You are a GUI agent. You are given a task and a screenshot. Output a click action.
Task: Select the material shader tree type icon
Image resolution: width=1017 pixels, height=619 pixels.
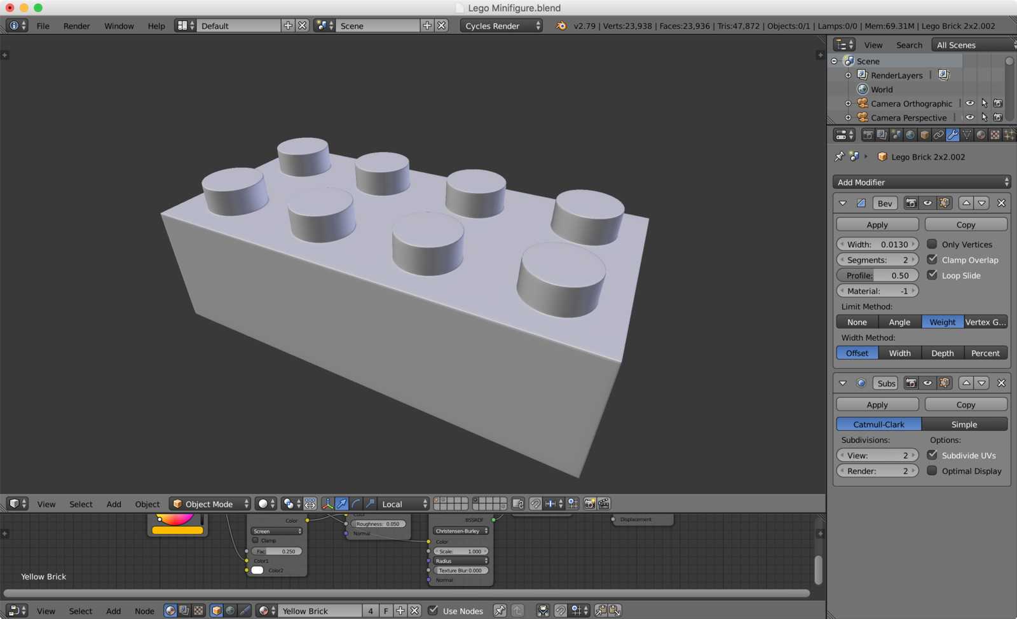click(x=170, y=611)
